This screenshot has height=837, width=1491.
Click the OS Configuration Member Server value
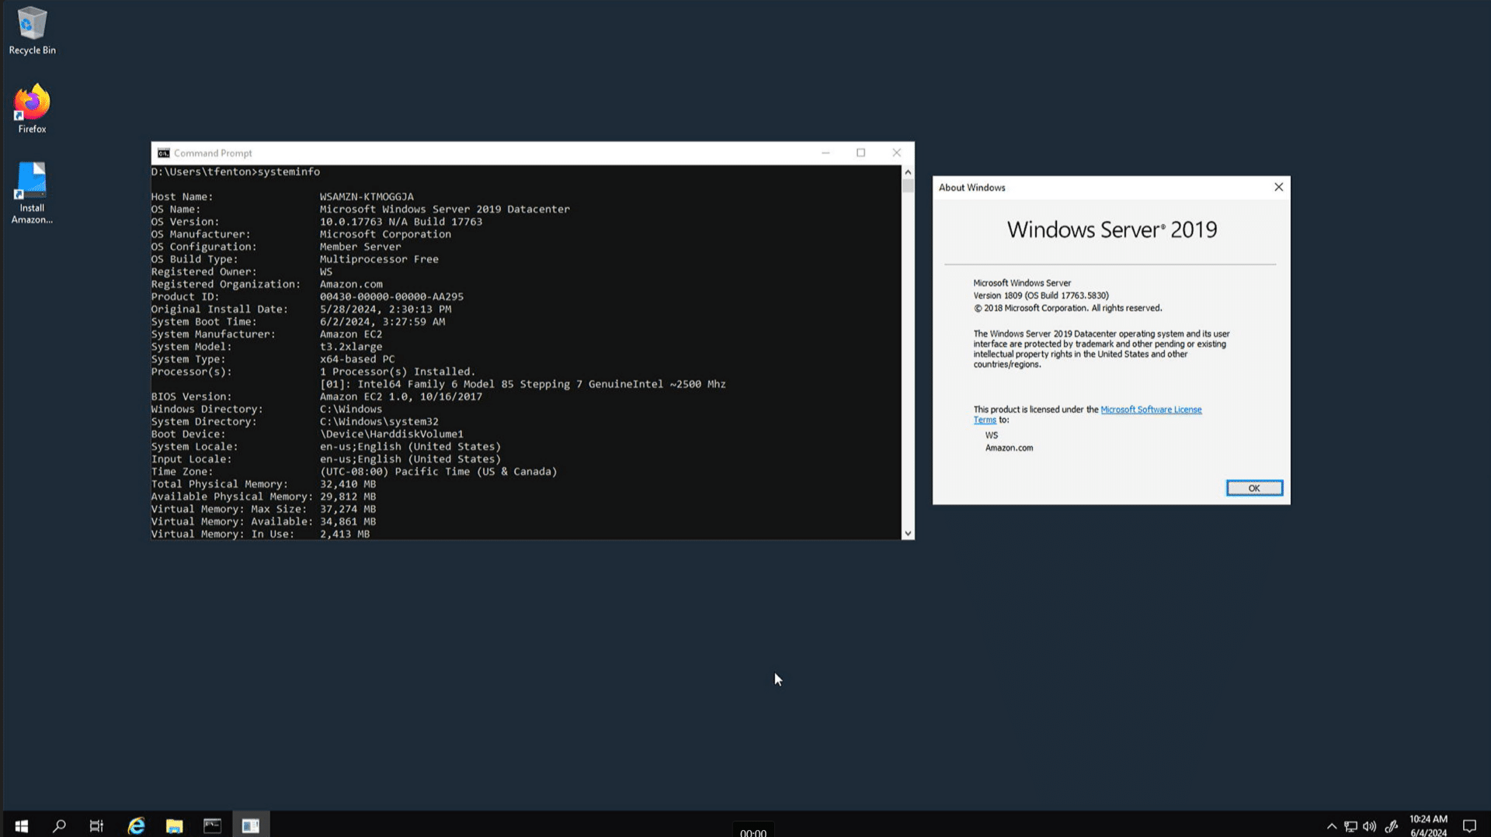pos(360,247)
